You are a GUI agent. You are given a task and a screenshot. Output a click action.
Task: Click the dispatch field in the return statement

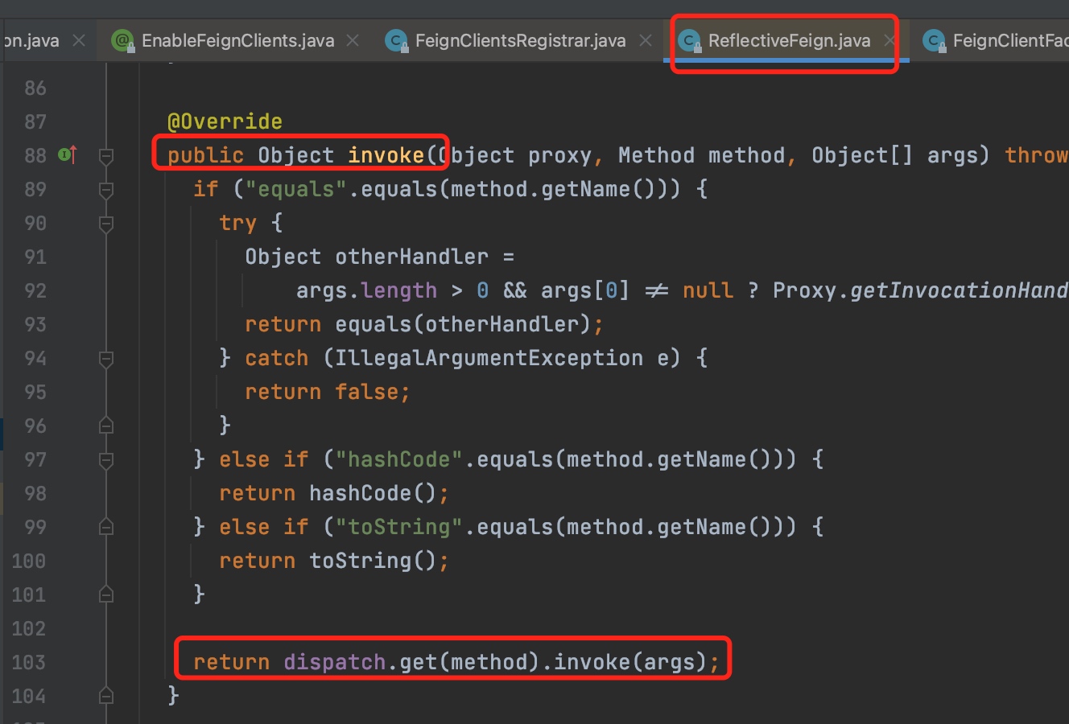coord(334,662)
